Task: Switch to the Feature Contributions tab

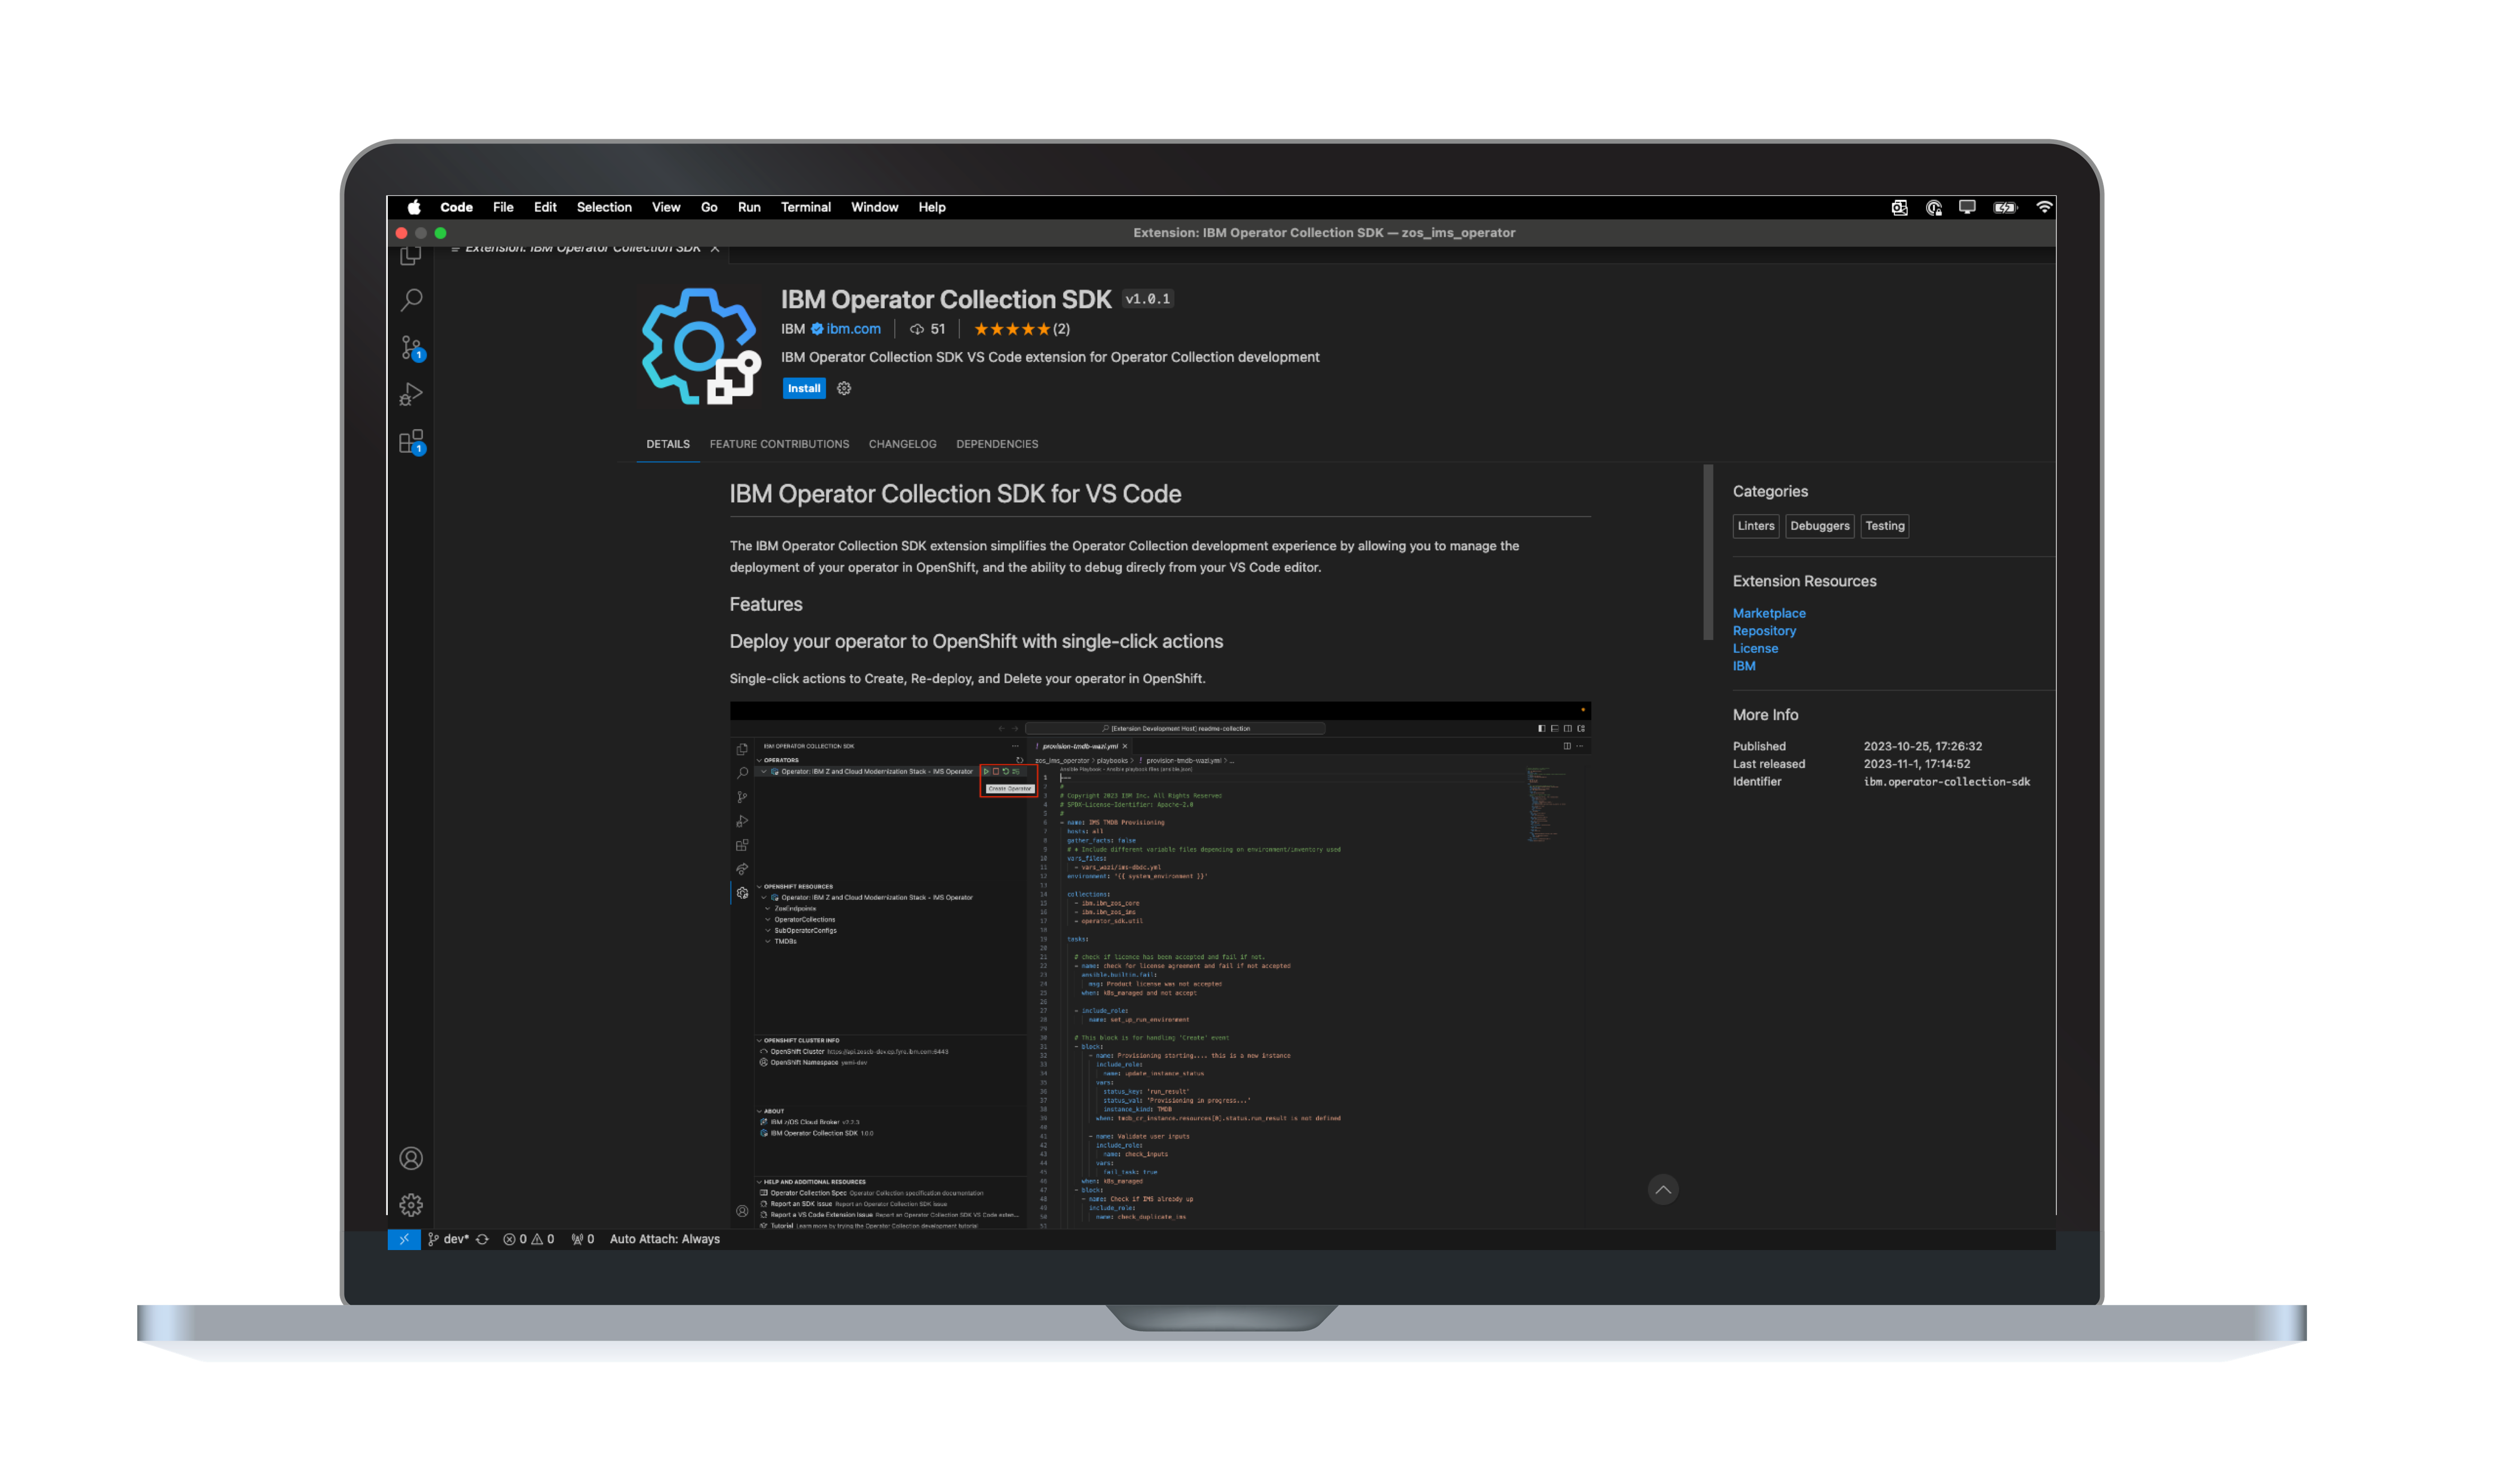Action: click(779, 444)
